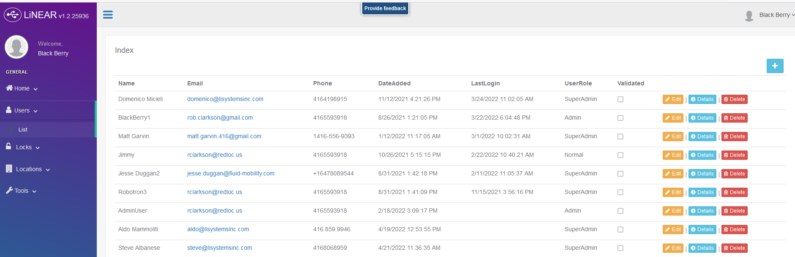
Task: Click the plus icon to add user
Action: (x=775, y=66)
